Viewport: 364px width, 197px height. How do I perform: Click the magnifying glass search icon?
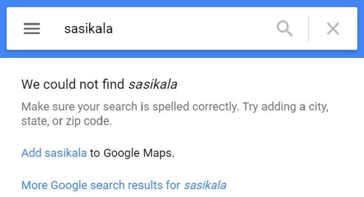click(284, 29)
